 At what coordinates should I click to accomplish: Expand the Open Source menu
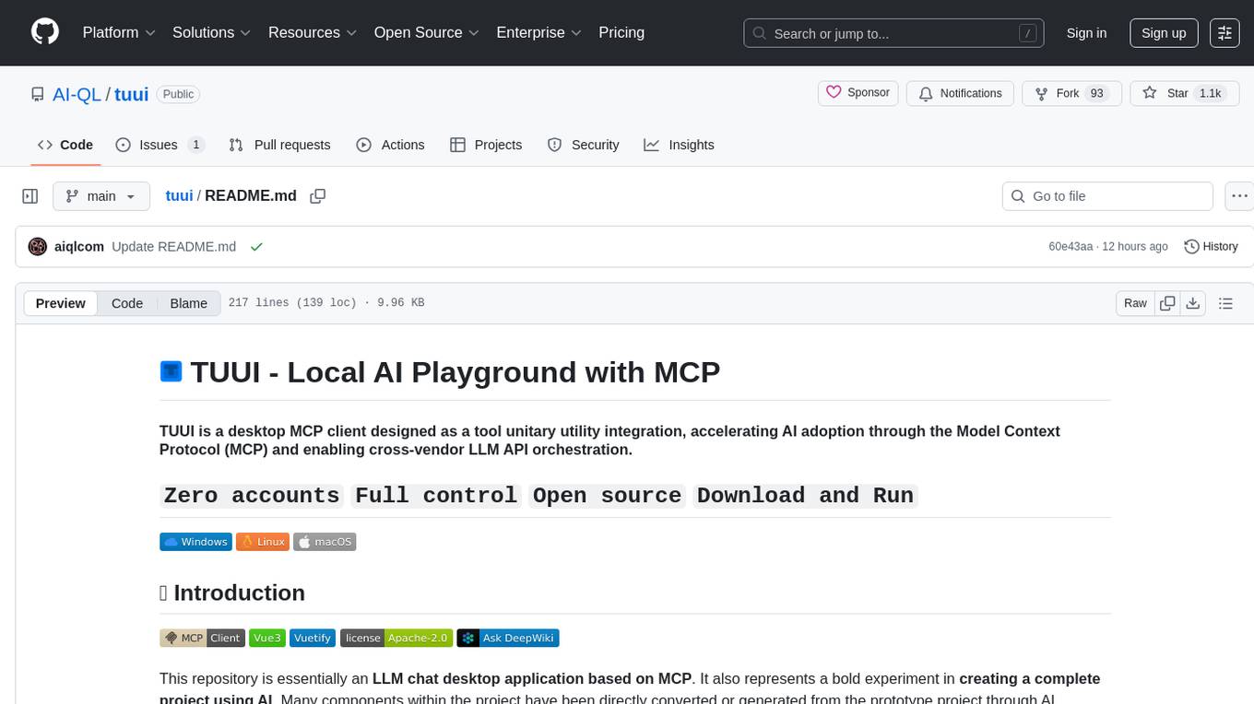(427, 32)
